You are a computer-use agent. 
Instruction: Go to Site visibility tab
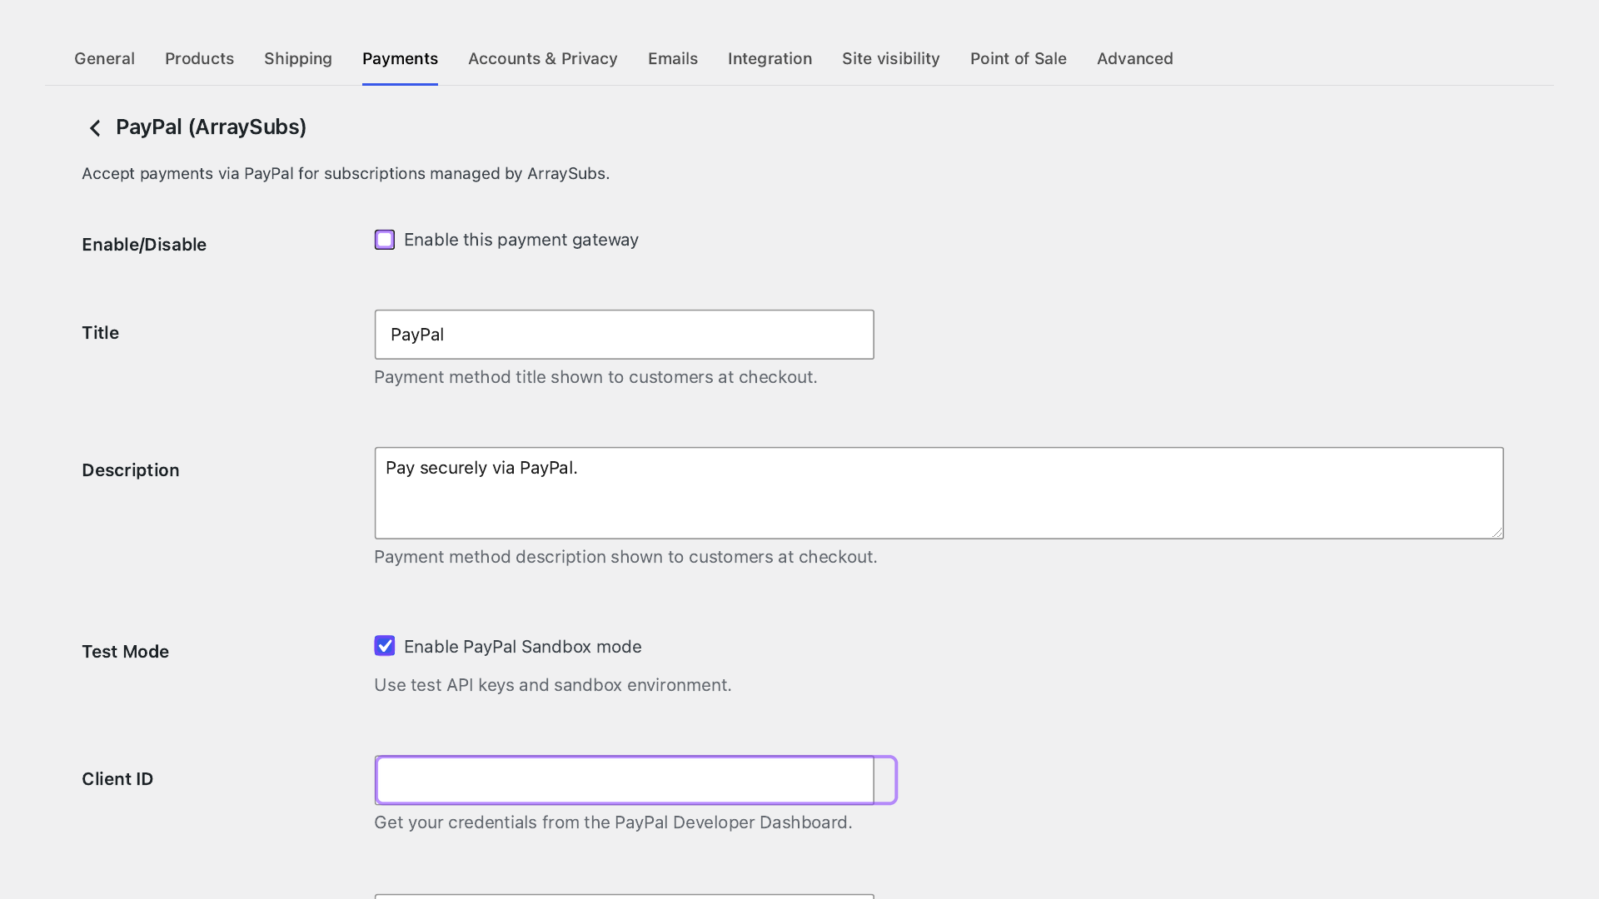tap(890, 58)
